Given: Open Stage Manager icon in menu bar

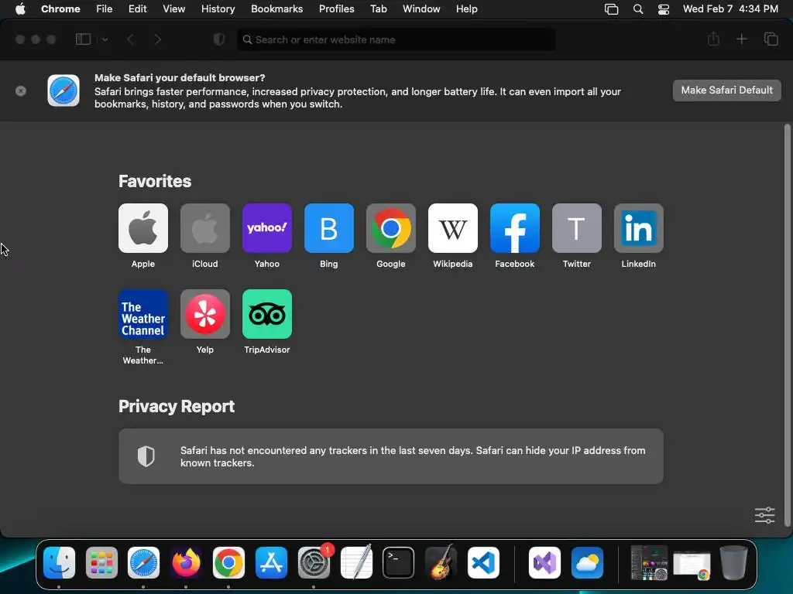Looking at the screenshot, I should [612, 9].
